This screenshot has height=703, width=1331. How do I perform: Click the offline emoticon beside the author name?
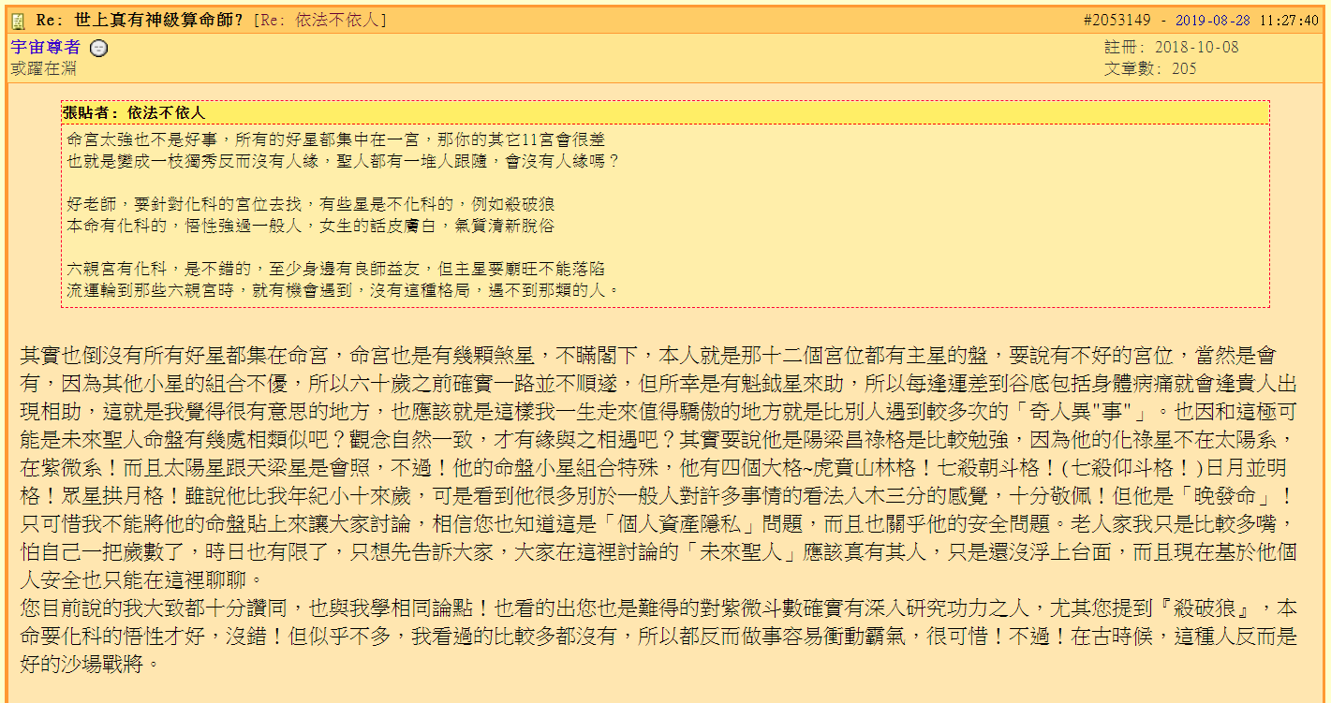click(98, 48)
